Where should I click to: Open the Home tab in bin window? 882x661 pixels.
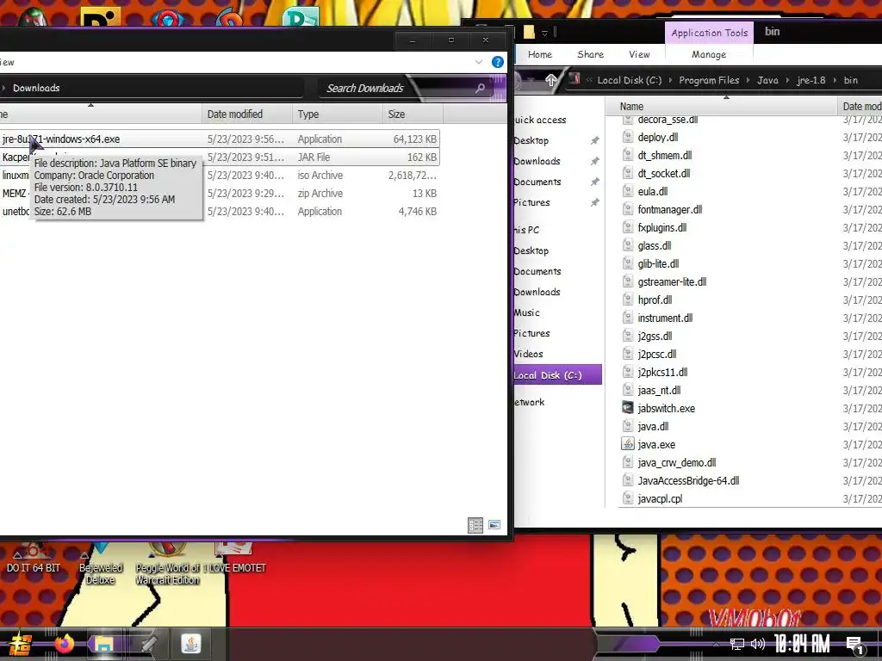pyautogui.click(x=539, y=54)
